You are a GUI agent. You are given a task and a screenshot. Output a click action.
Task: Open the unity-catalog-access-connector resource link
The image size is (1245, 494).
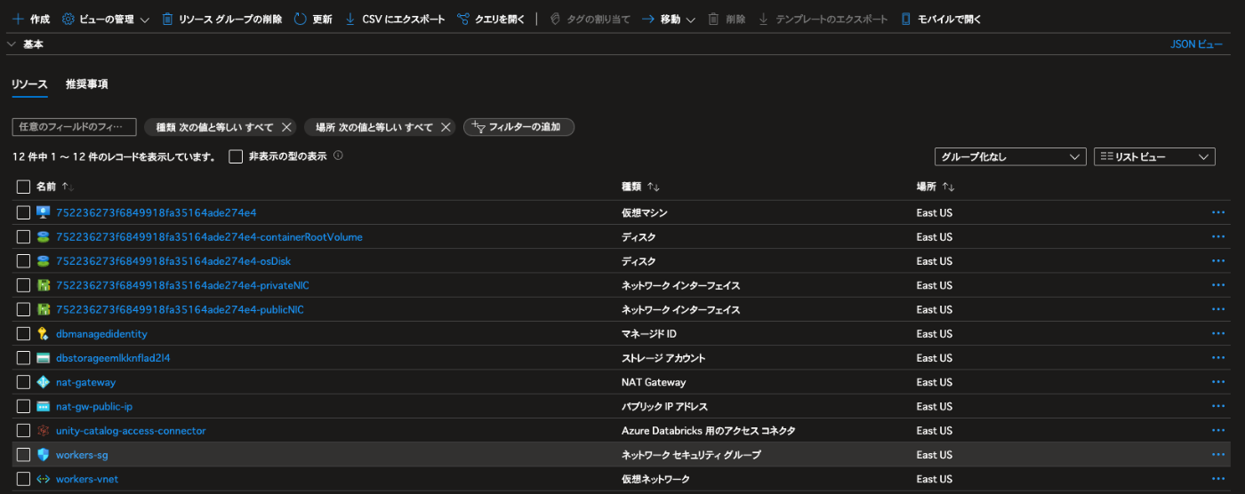pos(131,431)
